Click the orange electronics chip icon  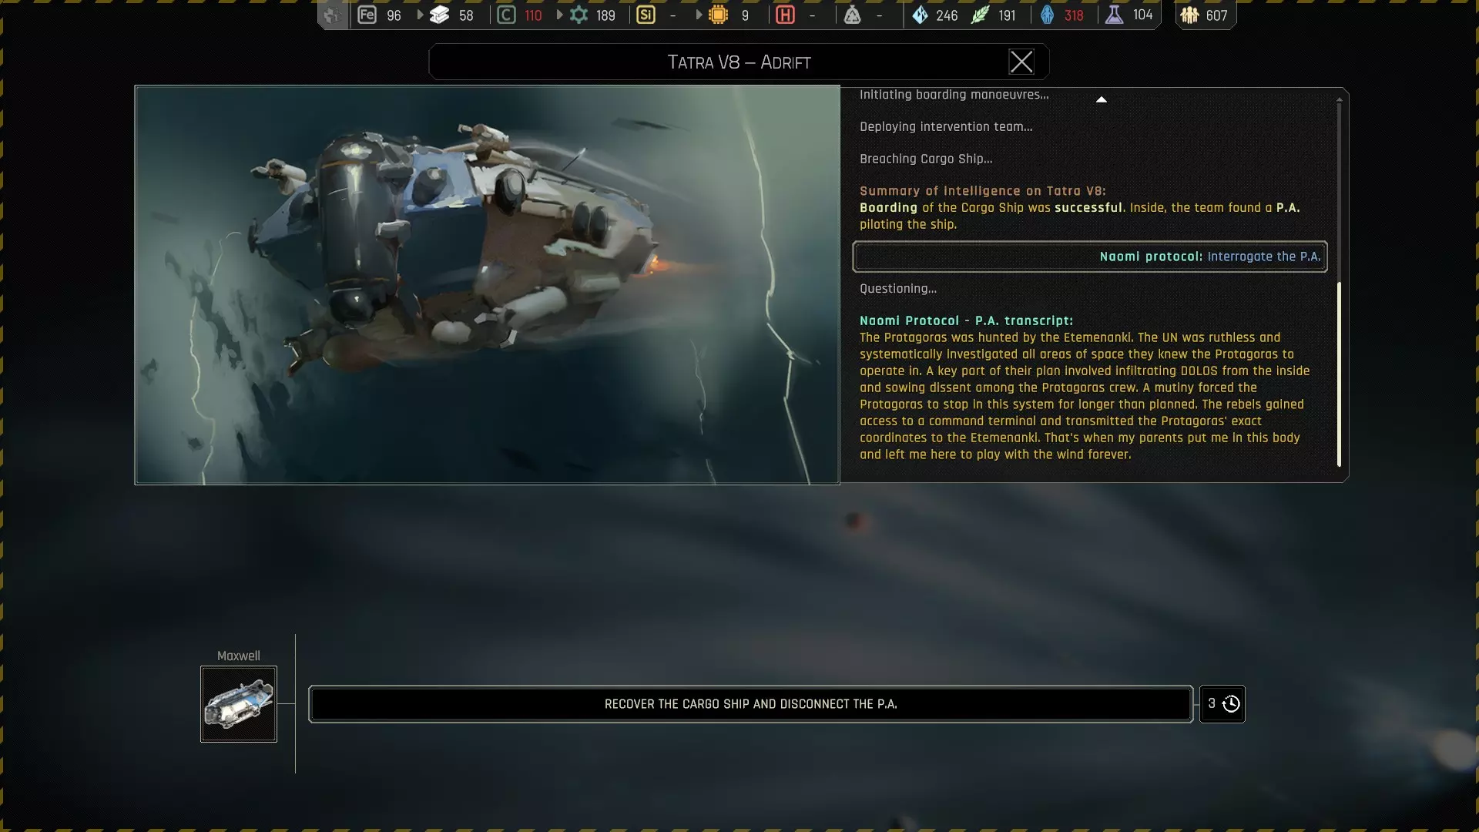tap(718, 15)
